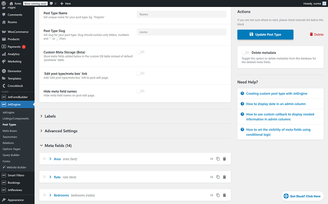Image resolution: width=328 pixels, height=204 pixels.
Task: Open Comments in the sidebar
Action: pos(15,15)
